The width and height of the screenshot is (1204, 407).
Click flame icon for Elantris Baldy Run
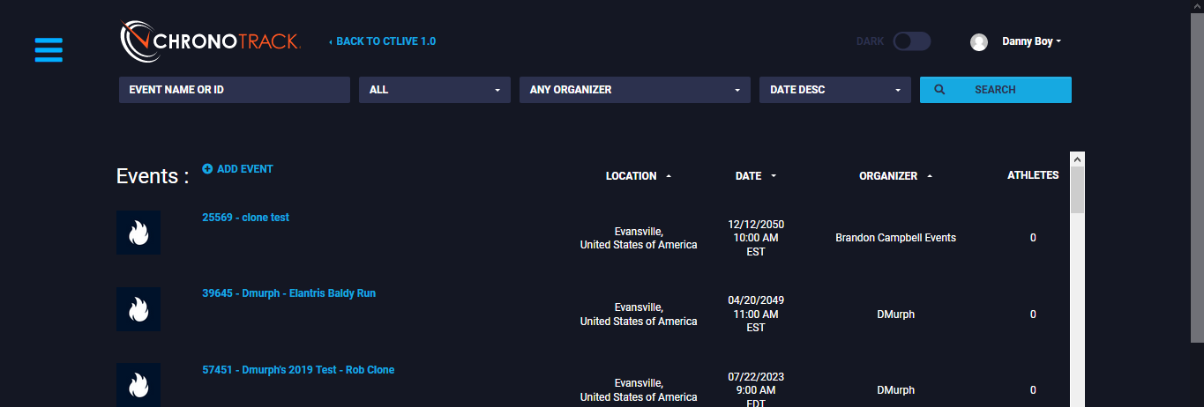point(138,309)
